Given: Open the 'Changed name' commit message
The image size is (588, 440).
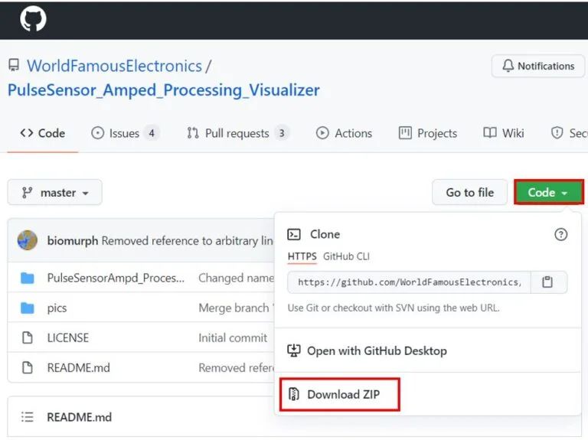Looking at the screenshot, I should tap(237, 278).
